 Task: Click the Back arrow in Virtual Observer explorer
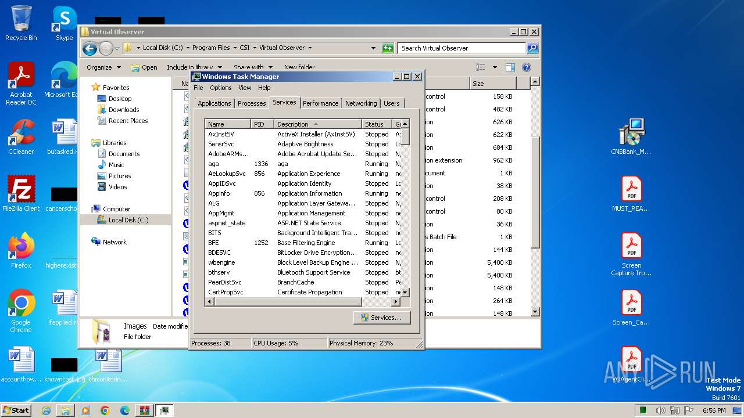90,48
